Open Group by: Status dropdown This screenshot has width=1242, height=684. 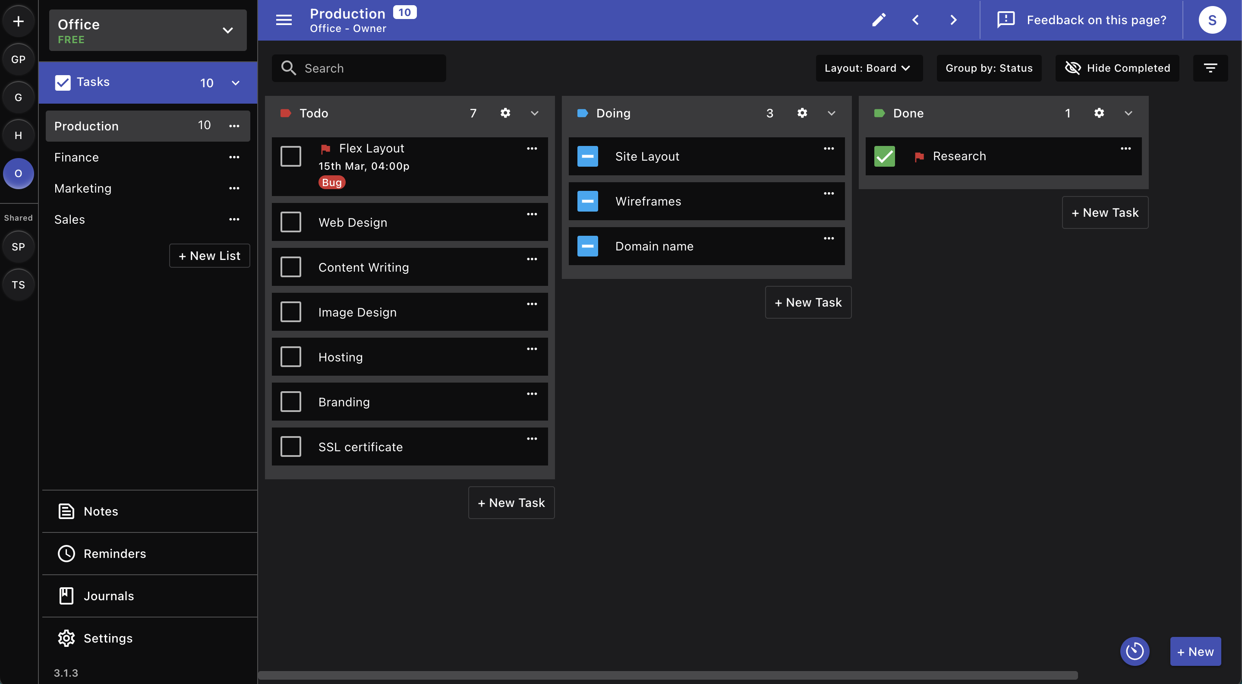tap(989, 68)
